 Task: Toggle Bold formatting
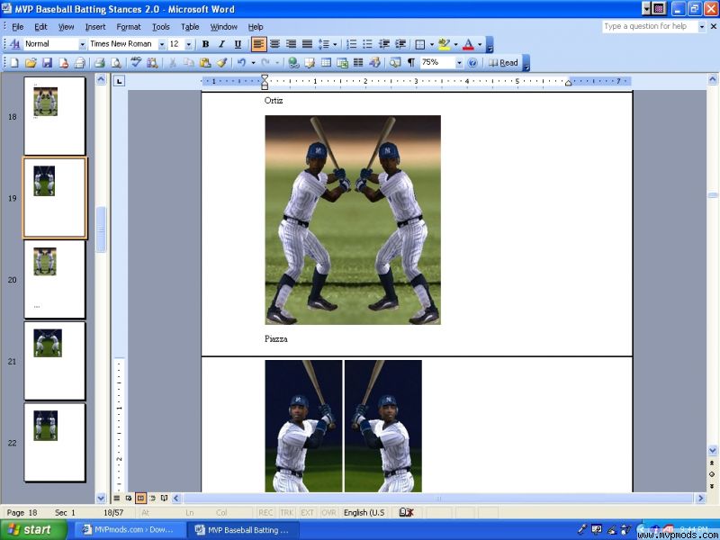point(205,44)
